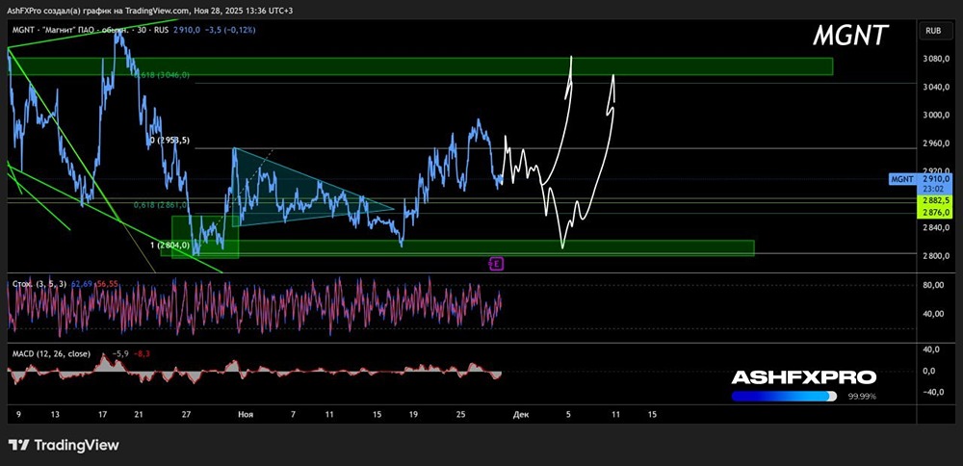Image resolution: width=963 pixels, height=466 pixels.
Task: Click the MGNT Магнит ПАО symbol legend
Action: tap(91, 30)
